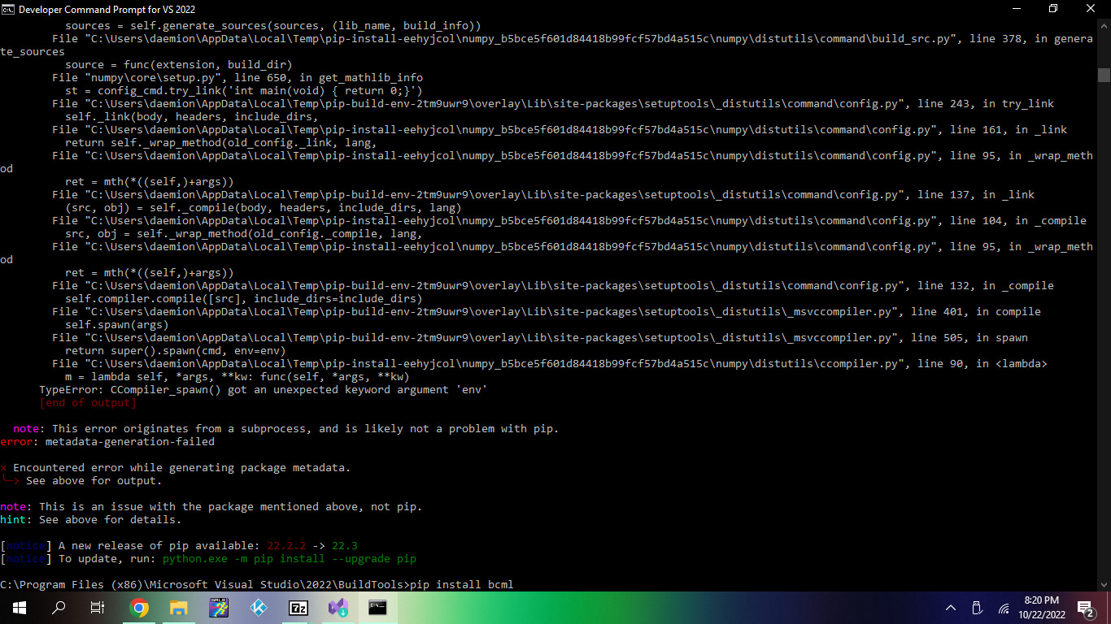Open the notification center with 2 alerts

click(1086, 608)
